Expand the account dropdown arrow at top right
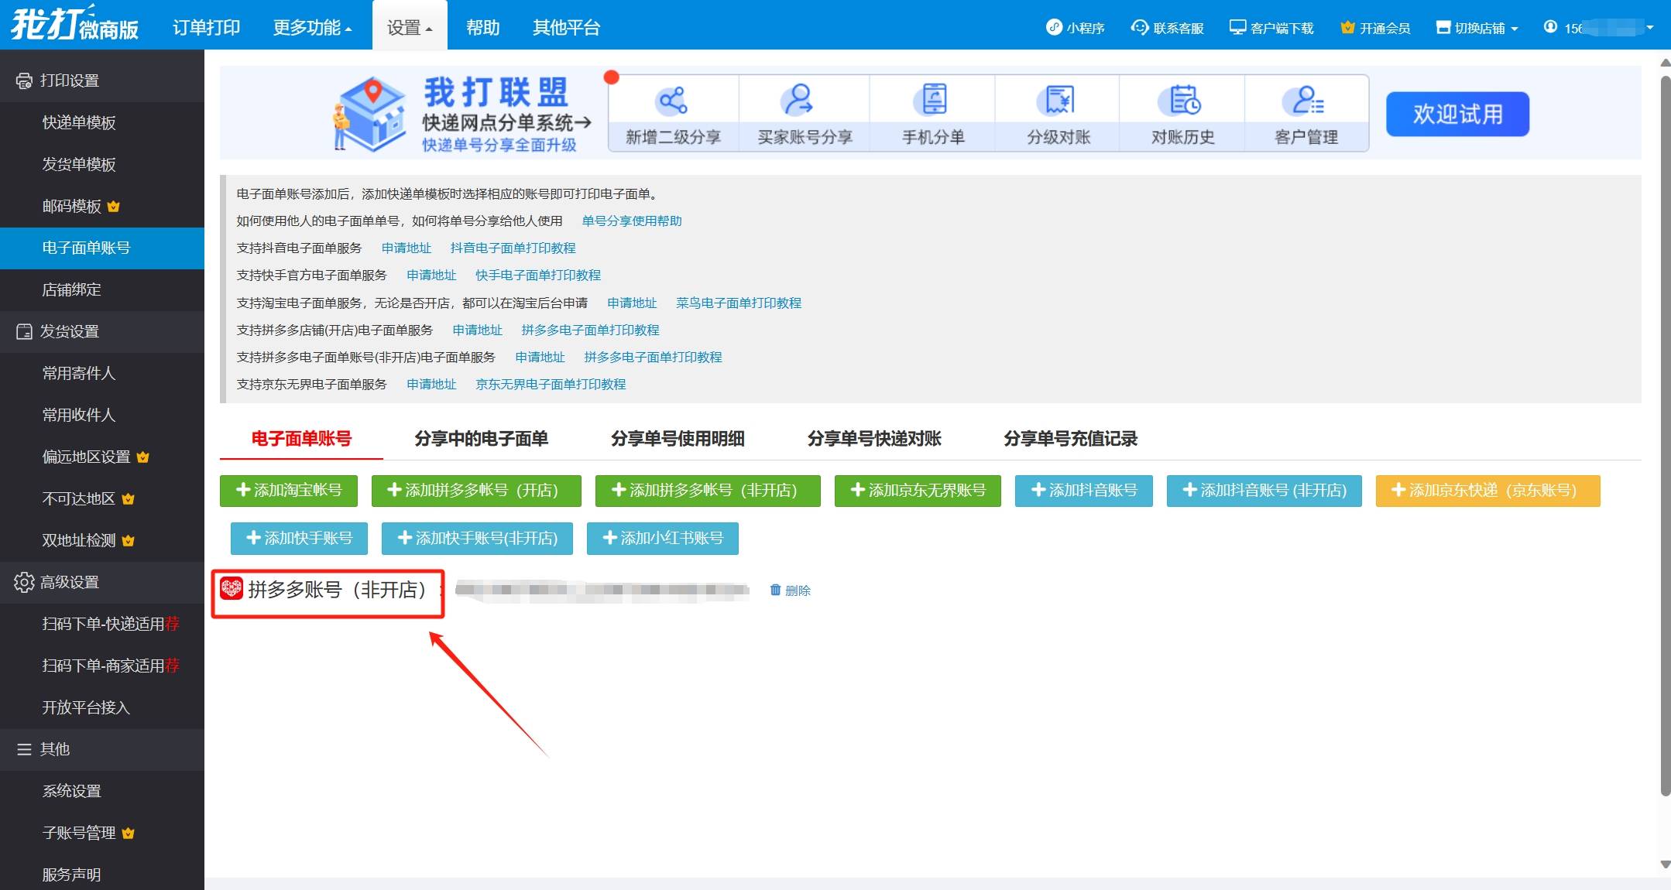 click(x=1649, y=28)
